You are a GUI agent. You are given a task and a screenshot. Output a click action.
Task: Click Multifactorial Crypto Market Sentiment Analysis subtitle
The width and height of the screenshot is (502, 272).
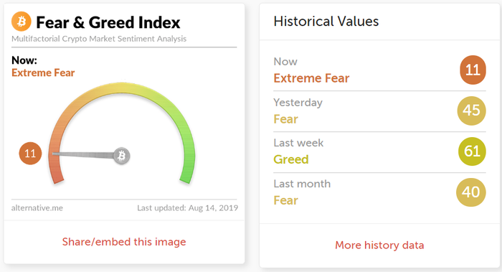point(99,39)
